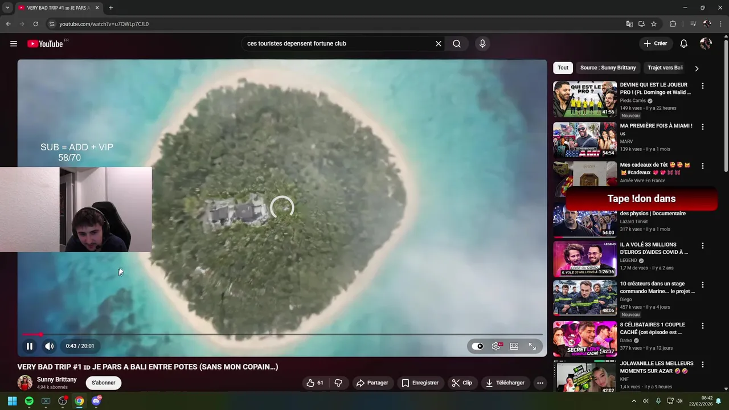
Task: Open options for 8 CÉLIBATAIRES 1 COUPLE video
Action: click(x=702, y=326)
